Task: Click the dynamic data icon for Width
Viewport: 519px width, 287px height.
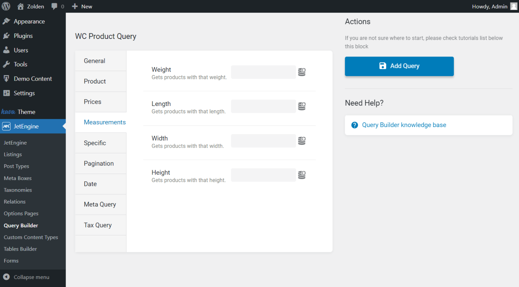Action: [x=302, y=141]
